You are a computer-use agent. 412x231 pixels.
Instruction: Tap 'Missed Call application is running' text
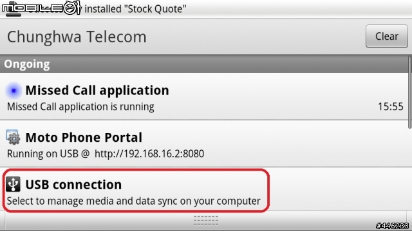tap(80, 107)
